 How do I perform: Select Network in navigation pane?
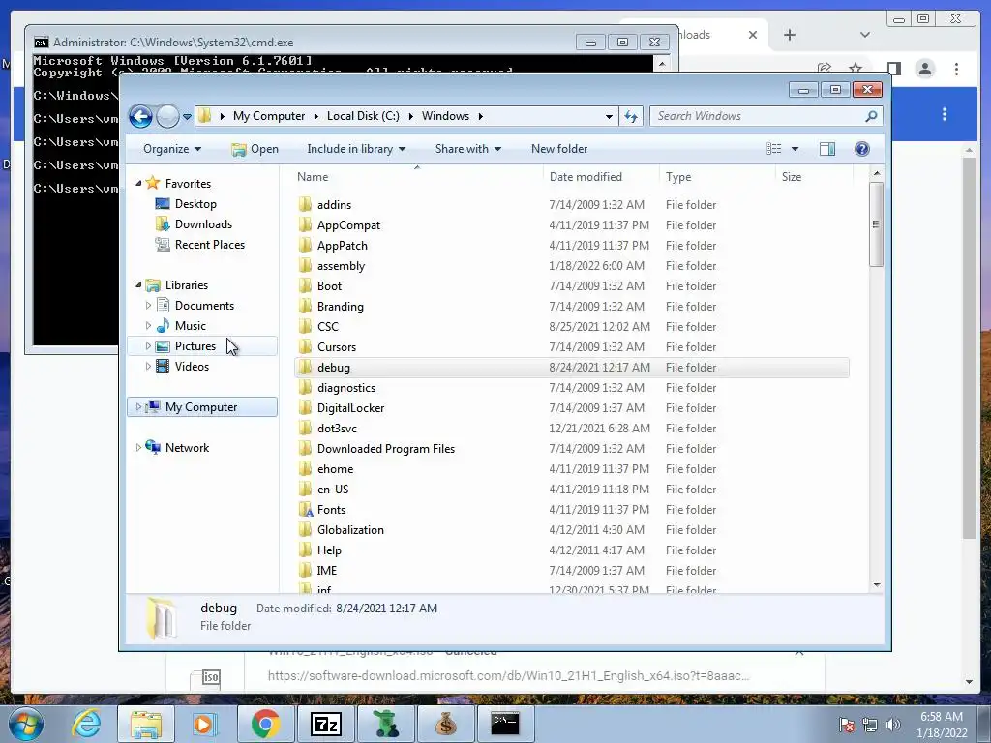pyautogui.click(x=187, y=448)
